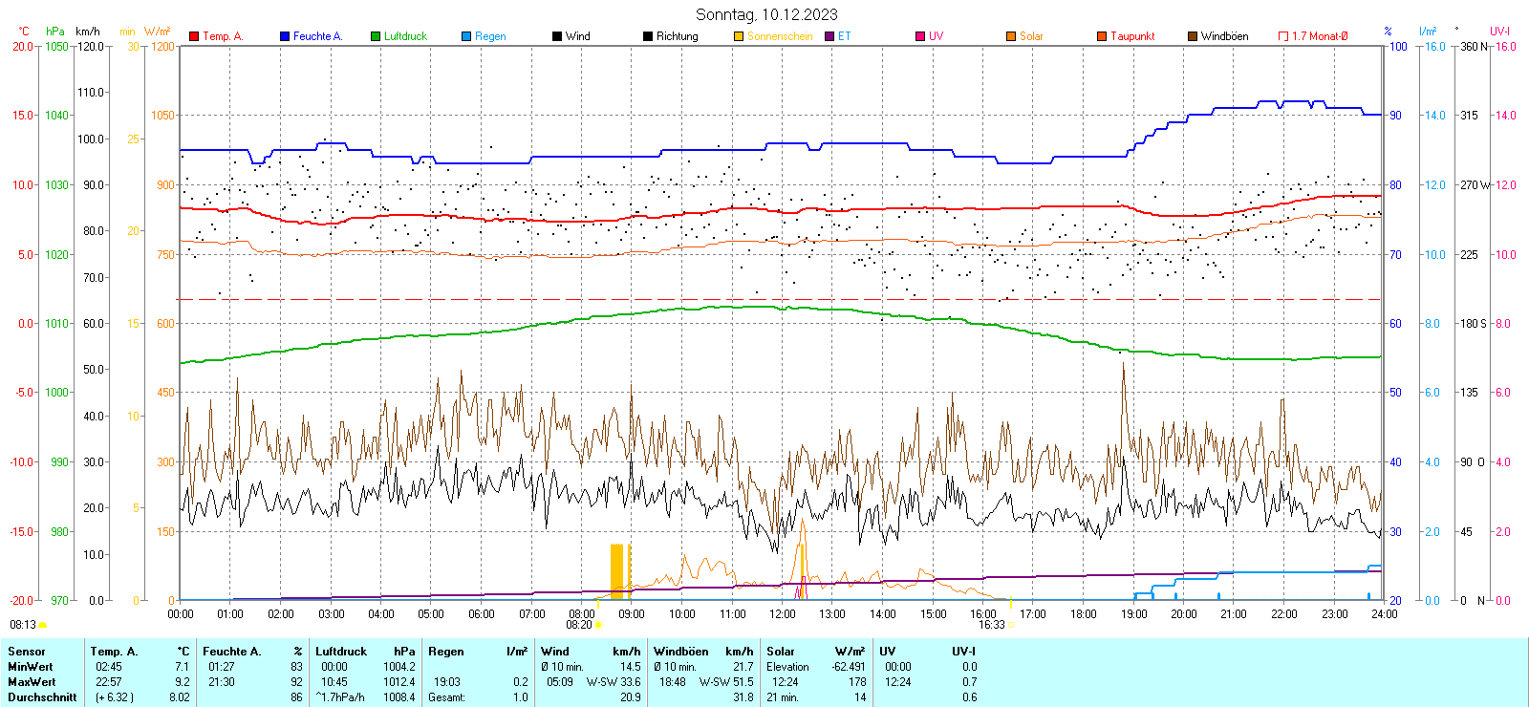Click the red Temp. A. legend swatch
The width and height of the screenshot is (1529, 707).
click(x=194, y=36)
